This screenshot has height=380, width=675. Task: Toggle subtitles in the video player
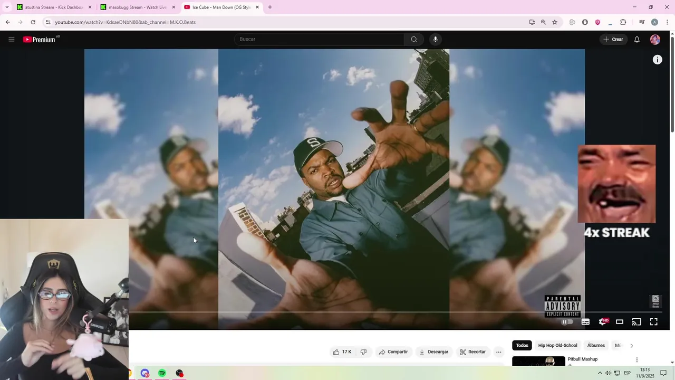(x=585, y=322)
